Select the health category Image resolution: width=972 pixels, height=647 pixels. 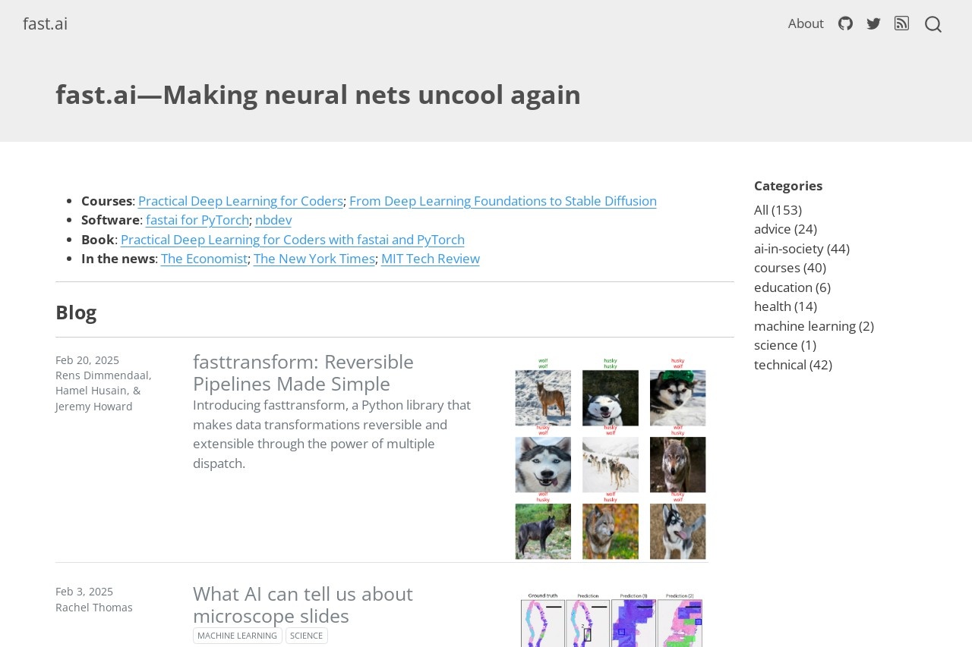tap(785, 306)
